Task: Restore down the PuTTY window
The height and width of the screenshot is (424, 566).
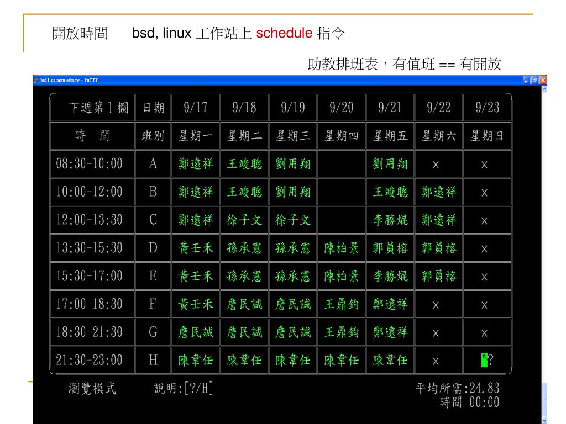Action: tap(534, 80)
